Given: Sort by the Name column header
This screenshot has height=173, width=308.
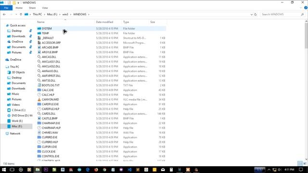Looking at the screenshot, I should (41, 22).
